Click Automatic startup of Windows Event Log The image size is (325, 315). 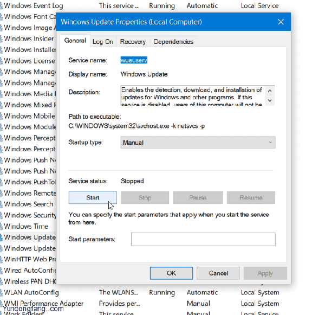(x=202, y=5)
